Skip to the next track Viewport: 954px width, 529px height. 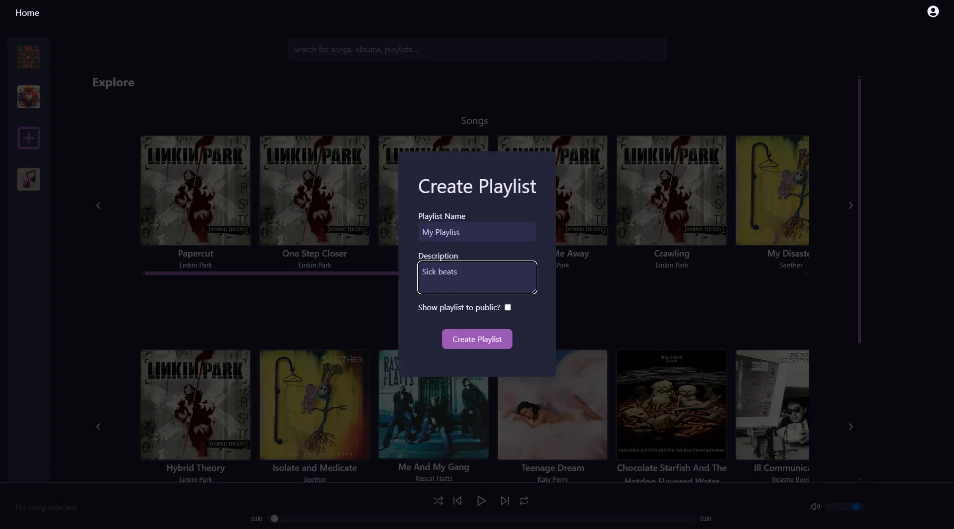(x=504, y=501)
